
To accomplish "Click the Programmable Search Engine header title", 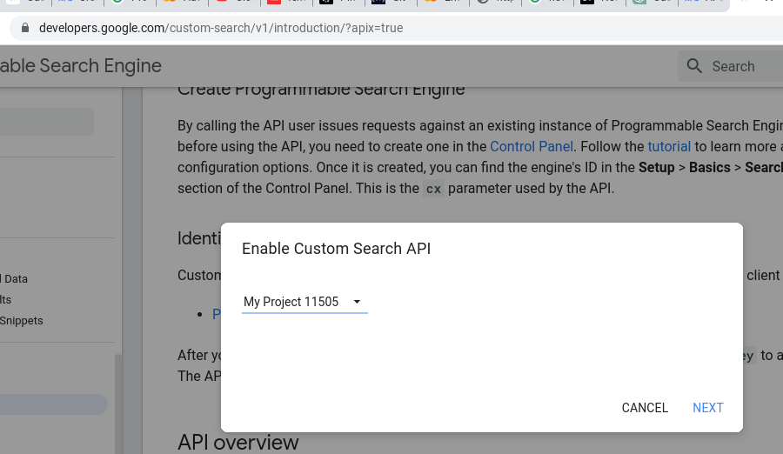I will [x=80, y=66].
